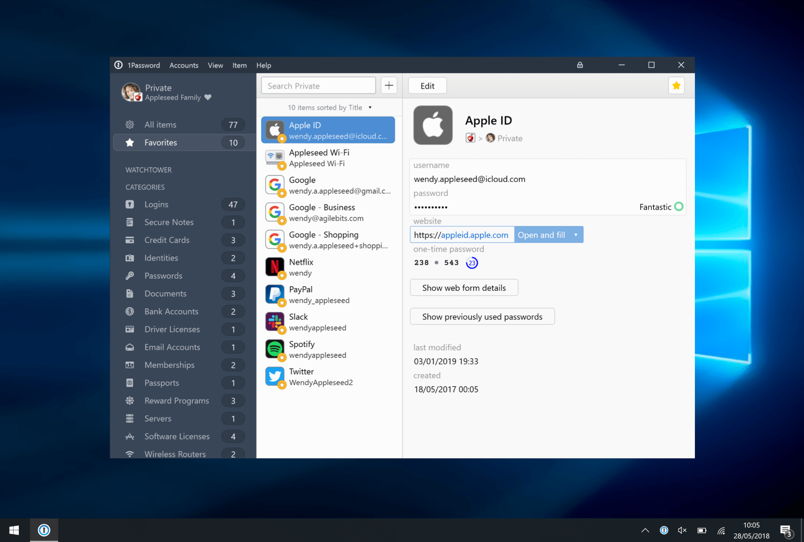
Task: Open the notification center icon
Action: click(x=786, y=531)
